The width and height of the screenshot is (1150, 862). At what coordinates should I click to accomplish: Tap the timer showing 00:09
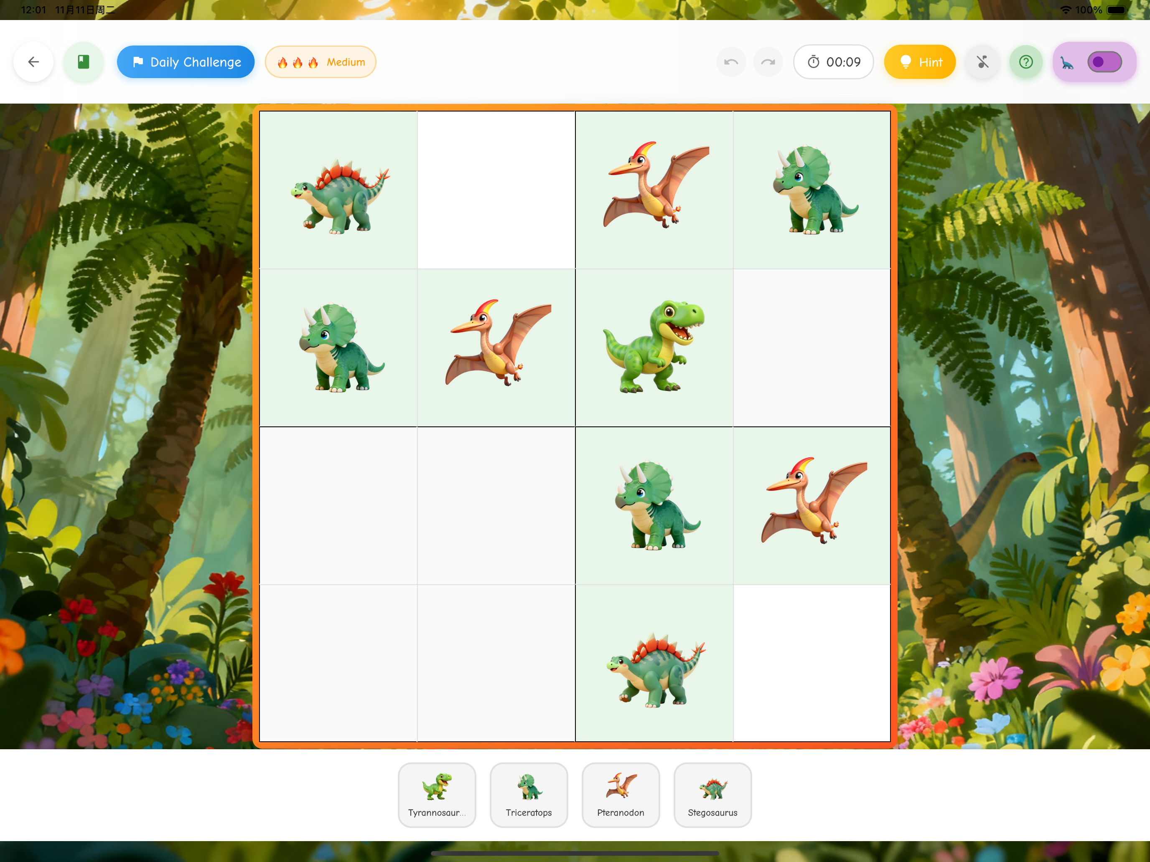[833, 61]
